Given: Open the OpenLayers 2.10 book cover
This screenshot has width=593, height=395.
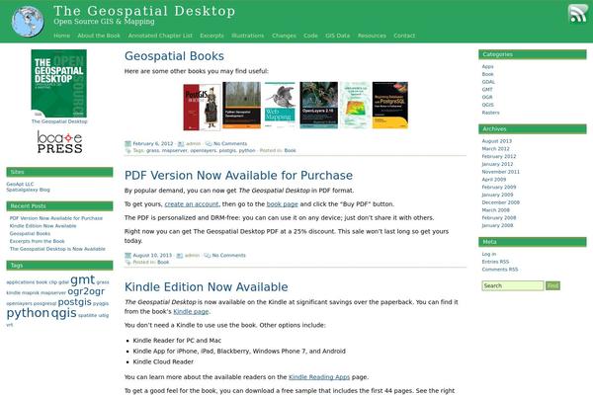Looking at the screenshot, I should click(x=319, y=105).
